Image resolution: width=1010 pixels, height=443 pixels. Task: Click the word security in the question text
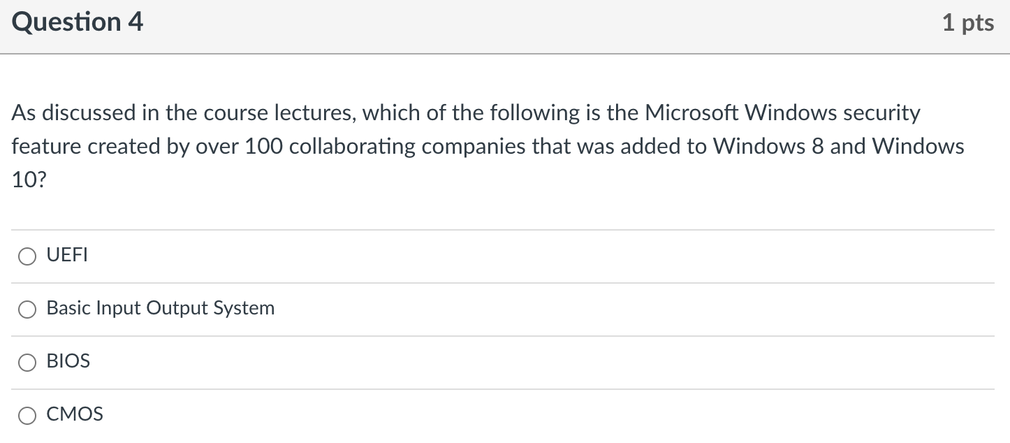(x=881, y=112)
